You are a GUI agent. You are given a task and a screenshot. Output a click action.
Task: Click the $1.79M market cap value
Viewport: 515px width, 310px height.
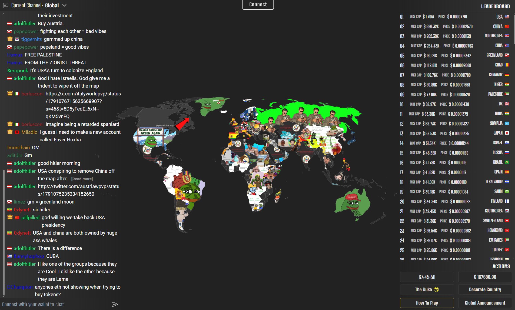[x=428, y=17]
